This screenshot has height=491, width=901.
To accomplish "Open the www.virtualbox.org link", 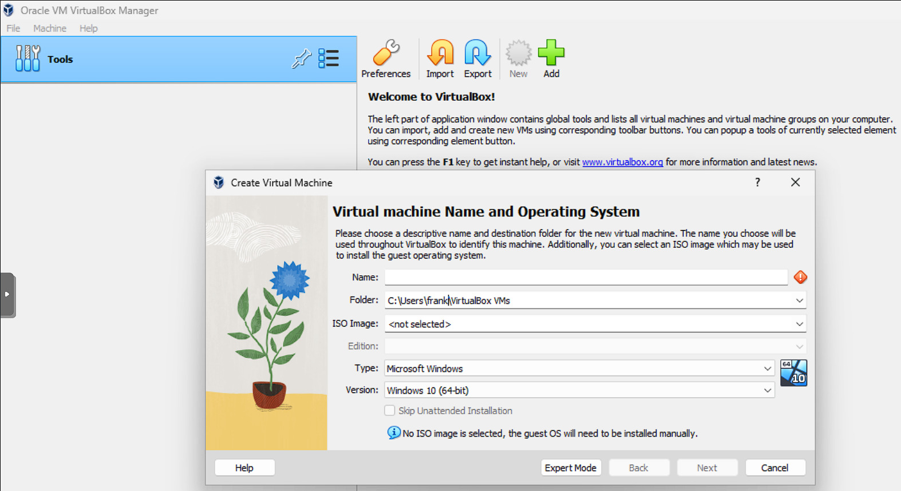I will point(622,162).
